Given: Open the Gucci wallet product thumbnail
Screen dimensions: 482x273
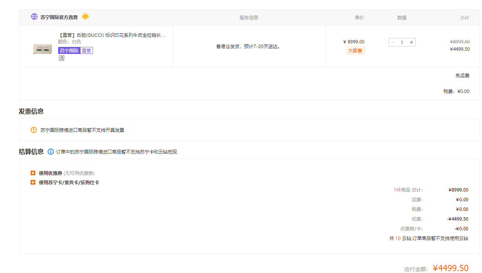Looking at the screenshot, I should 42,48.
